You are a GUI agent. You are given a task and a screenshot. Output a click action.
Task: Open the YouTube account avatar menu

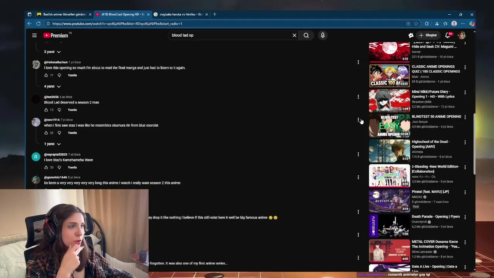tap(462, 35)
